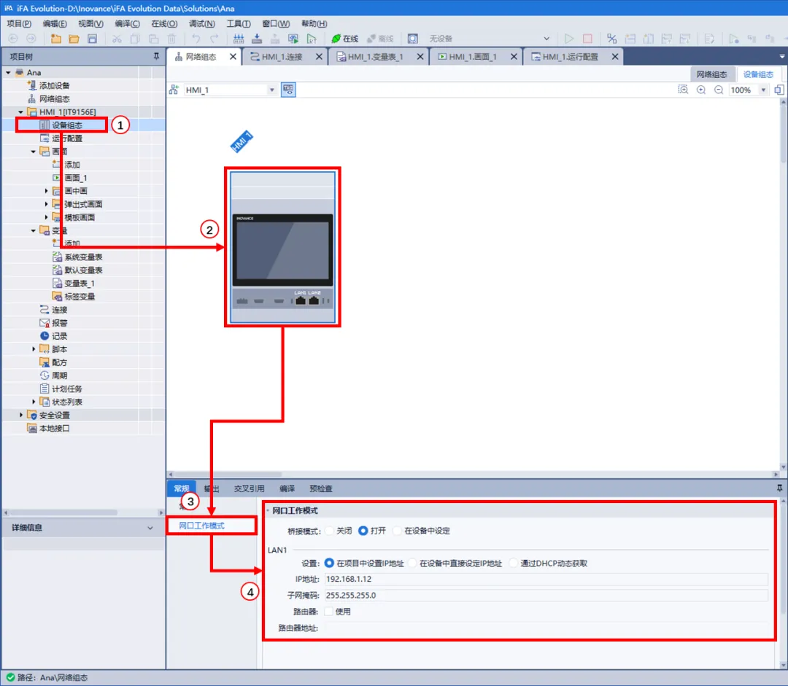This screenshot has width=788, height=686.
Task: Select 在设备中直接设定IP地址 radio button
Action: [x=412, y=563]
